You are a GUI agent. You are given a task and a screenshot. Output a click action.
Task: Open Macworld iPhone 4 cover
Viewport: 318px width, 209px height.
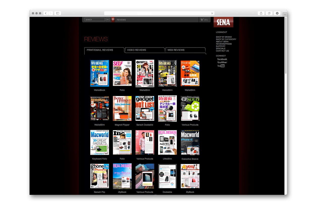[190, 142]
